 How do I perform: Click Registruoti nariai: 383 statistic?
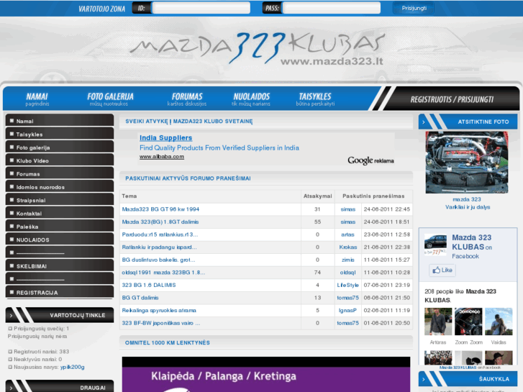click(x=41, y=352)
